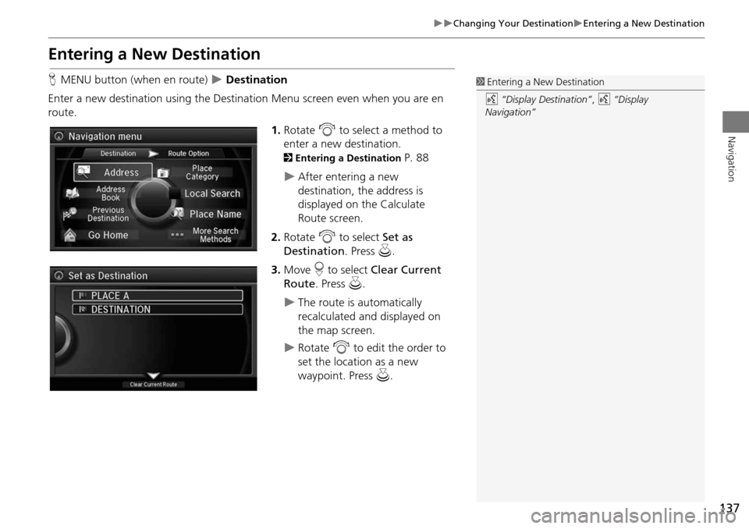Screen dimensions: 749x529
Task: Click the Previous Destination label
Action: 108,214
